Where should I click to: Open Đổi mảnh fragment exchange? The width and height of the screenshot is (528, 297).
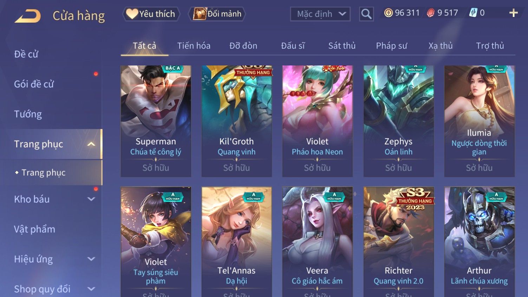[x=217, y=14]
